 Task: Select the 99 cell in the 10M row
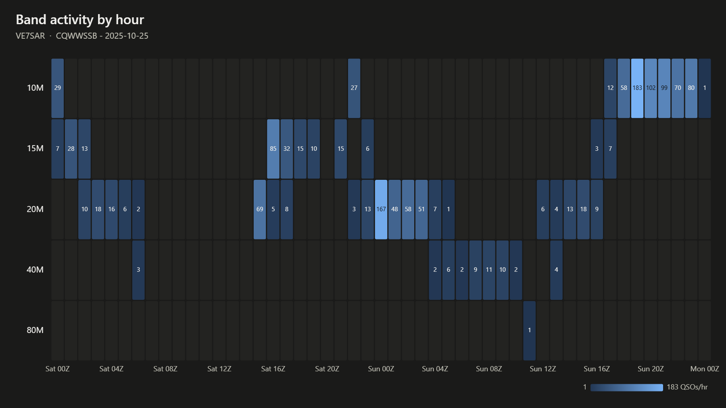pos(664,88)
